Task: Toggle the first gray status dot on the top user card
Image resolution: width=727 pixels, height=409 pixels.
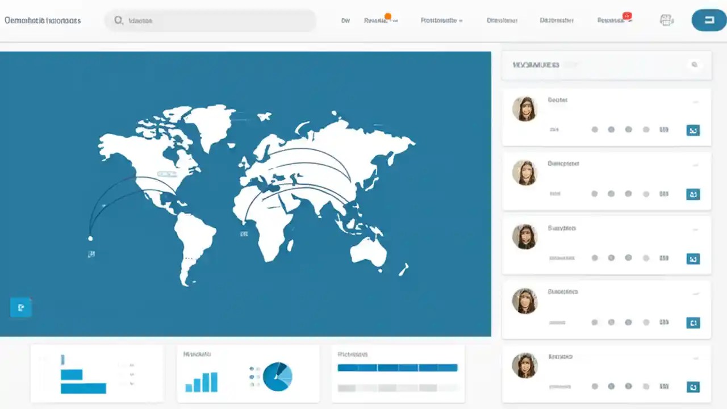Action: pyautogui.click(x=595, y=130)
